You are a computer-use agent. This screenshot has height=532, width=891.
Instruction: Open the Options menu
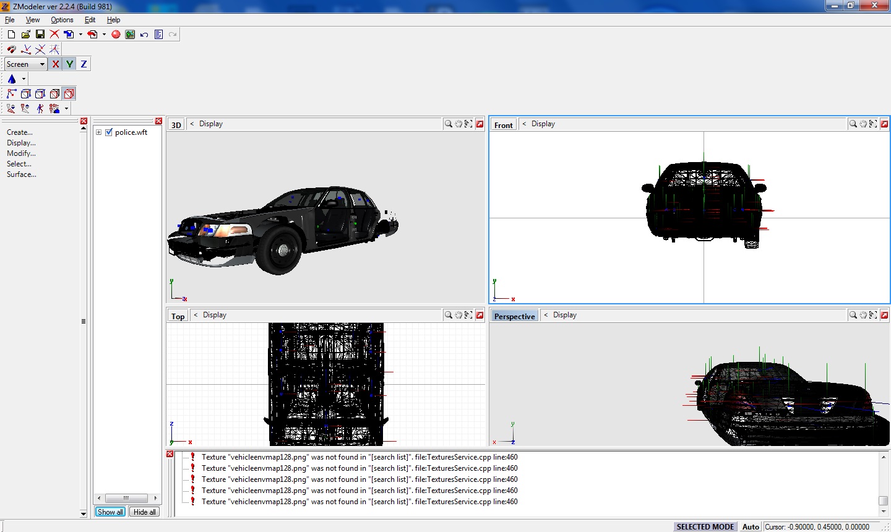click(x=62, y=20)
